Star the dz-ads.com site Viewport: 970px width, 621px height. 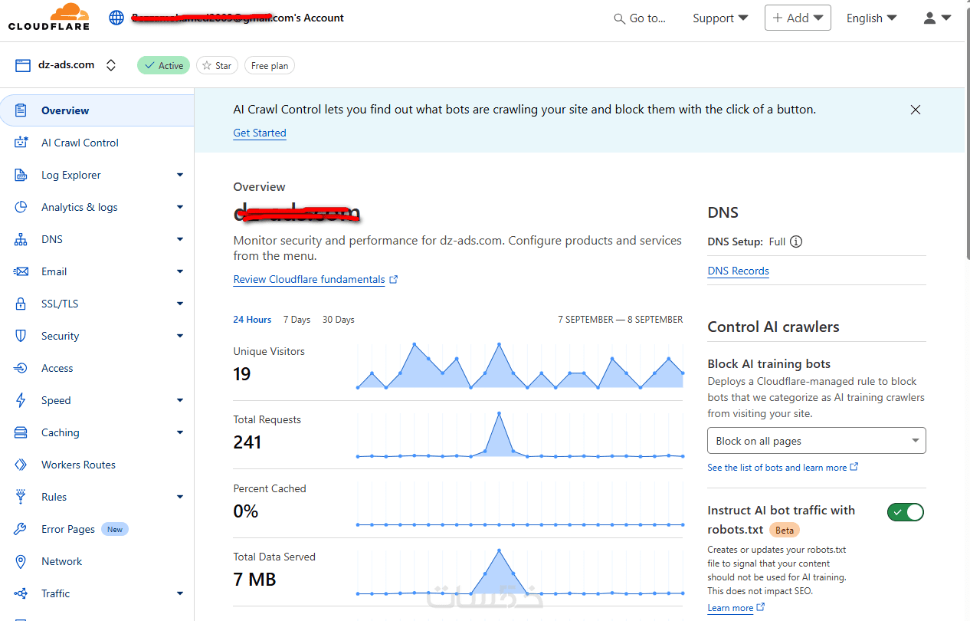click(217, 65)
